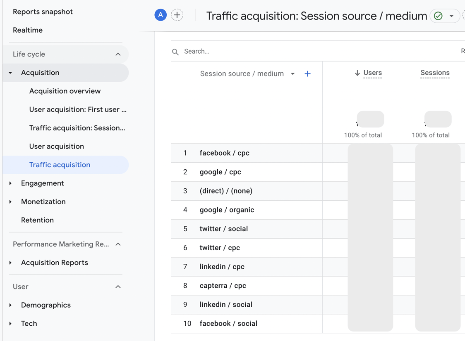Open the Reports snapshot page
This screenshot has width=465, height=341.
(43, 12)
